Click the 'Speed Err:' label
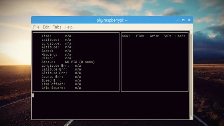224x126 pixels. coord(51,81)
